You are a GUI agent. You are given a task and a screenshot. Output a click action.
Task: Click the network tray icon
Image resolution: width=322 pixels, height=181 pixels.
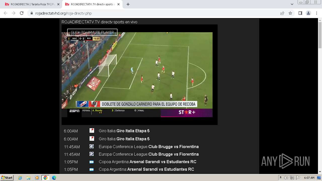coord(292,178)
